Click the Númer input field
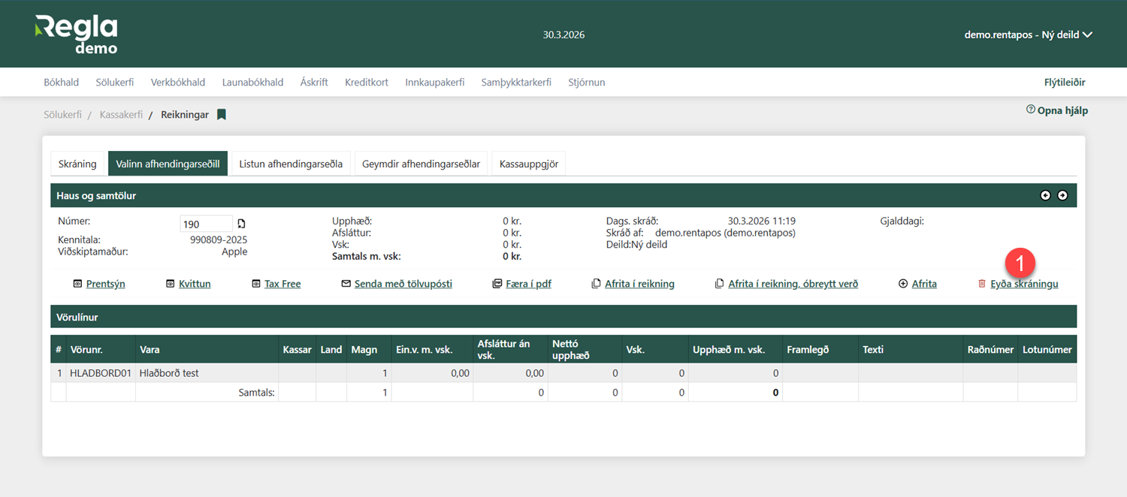This screenshot has width=1127, height=497. [206, 224]
